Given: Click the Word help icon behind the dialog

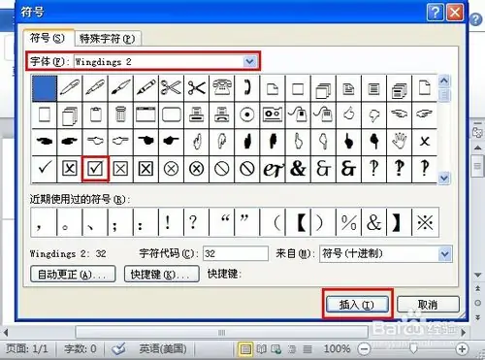Looking at the screenshot, I should click(x=475, y=19).
